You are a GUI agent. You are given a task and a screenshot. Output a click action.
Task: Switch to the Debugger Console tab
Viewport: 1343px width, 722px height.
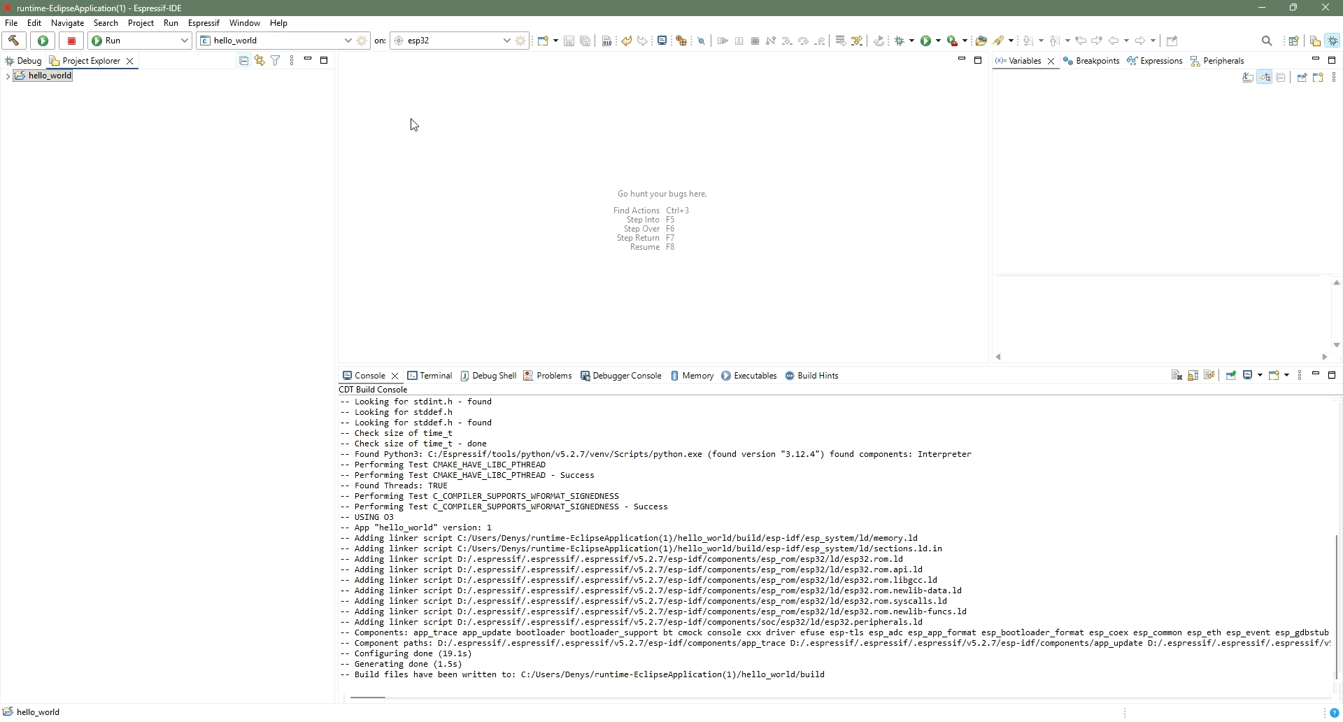pos(621,376)
